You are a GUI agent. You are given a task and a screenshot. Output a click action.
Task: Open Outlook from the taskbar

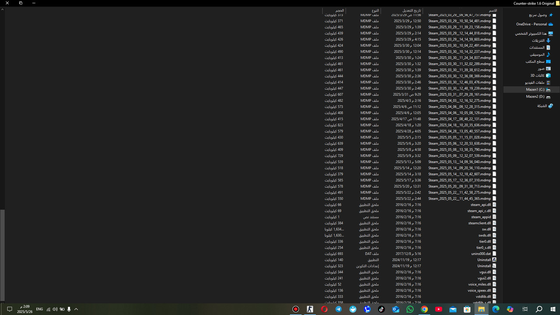pos(396,309)
